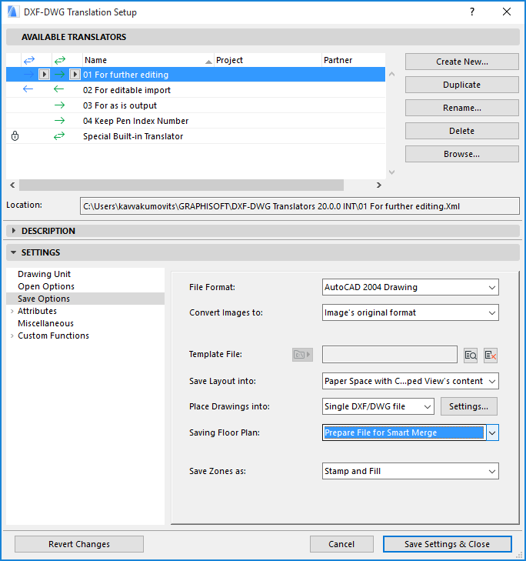Screen dimensions: 526x561
Task: Click the horizontal scrollbar of translator list
Action: click(181, 185)
